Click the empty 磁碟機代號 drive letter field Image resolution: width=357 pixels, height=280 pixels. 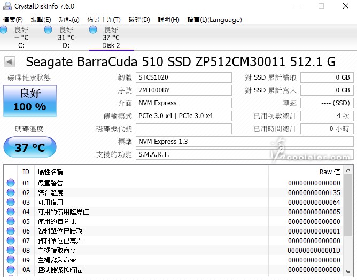point(184,129)
